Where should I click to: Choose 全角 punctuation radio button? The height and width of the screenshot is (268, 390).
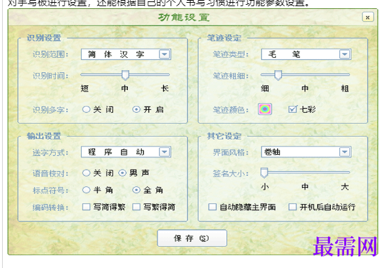(x=136, y=190)
